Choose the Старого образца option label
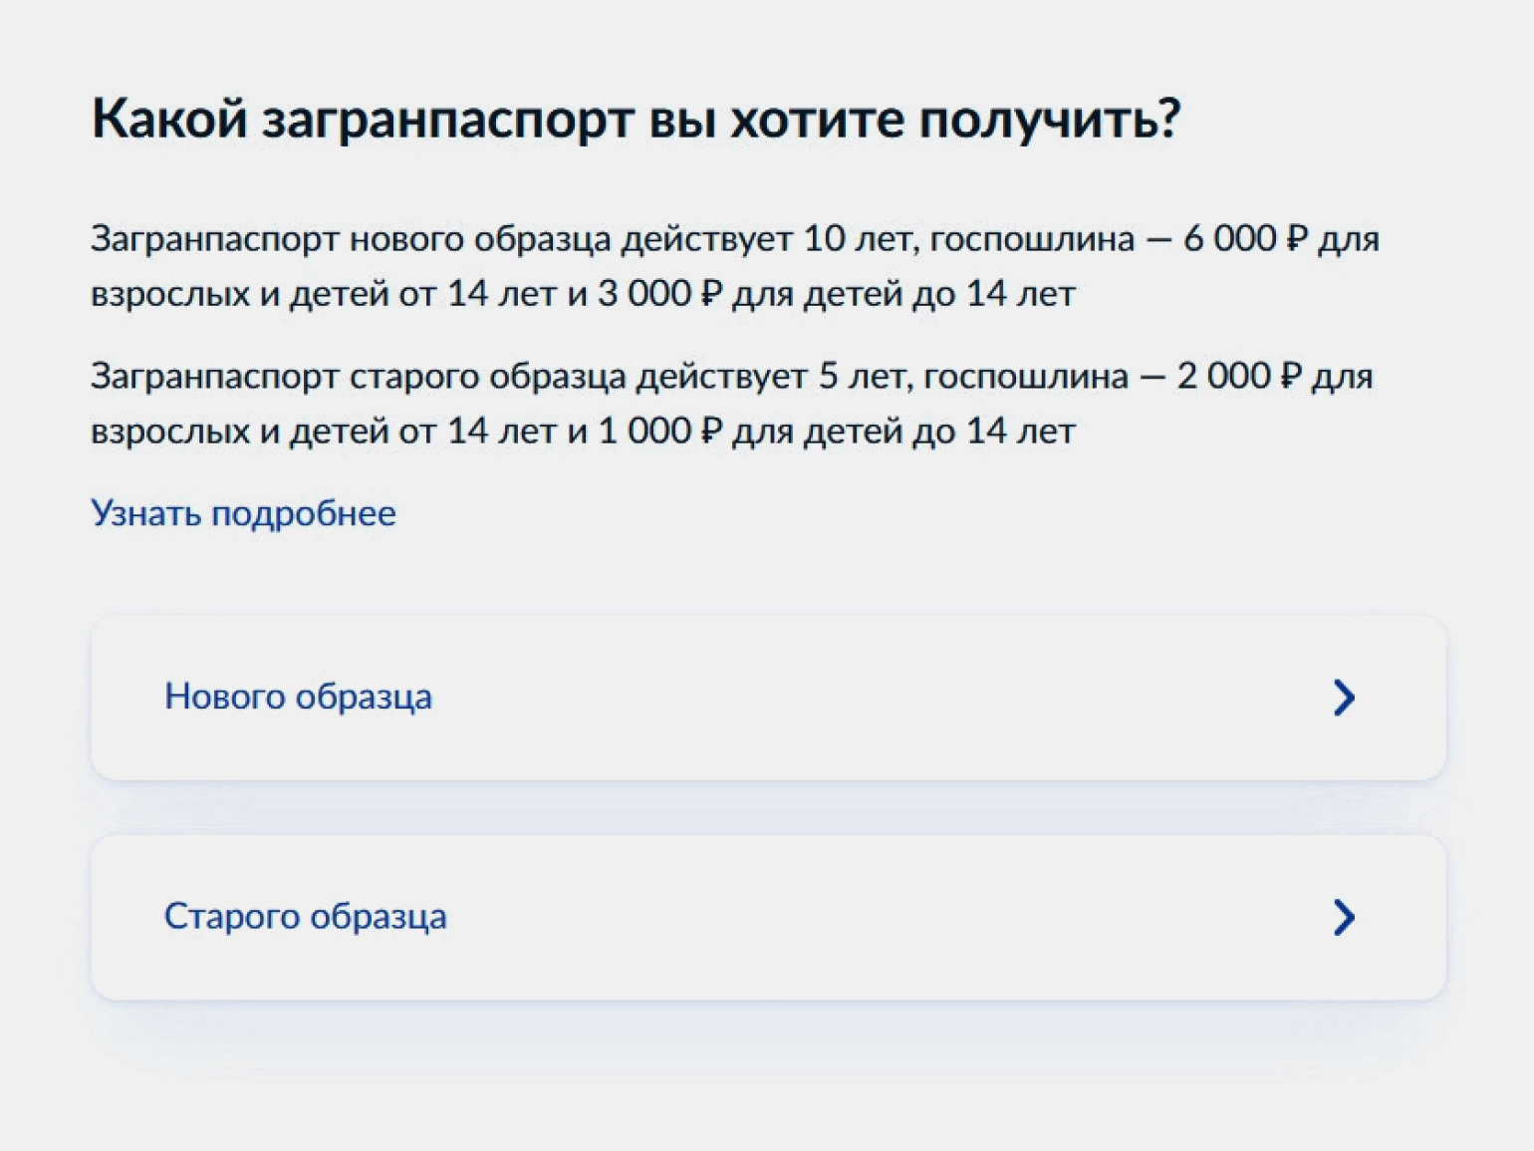This screenshot has width=1534, height=1151. (x=305, y=916)
